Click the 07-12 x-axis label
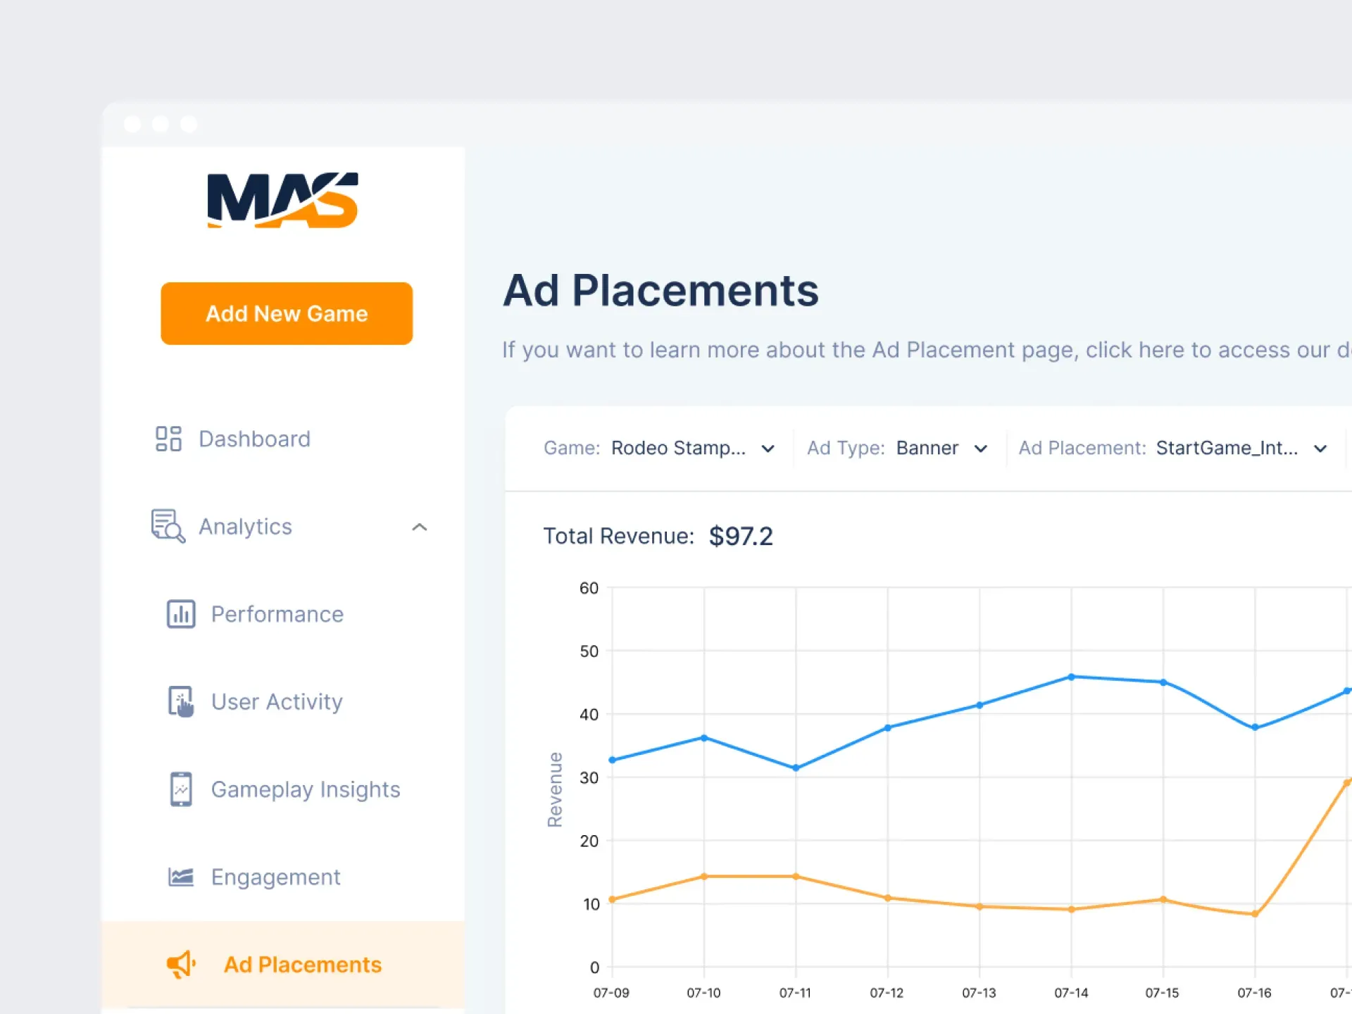 tap(887, 993)
